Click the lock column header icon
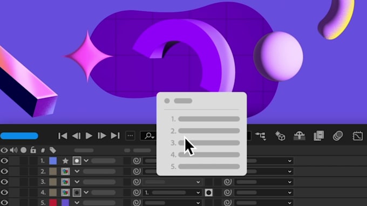The width and height of the screenshot is (367, 206). click(x=33, y=150)
